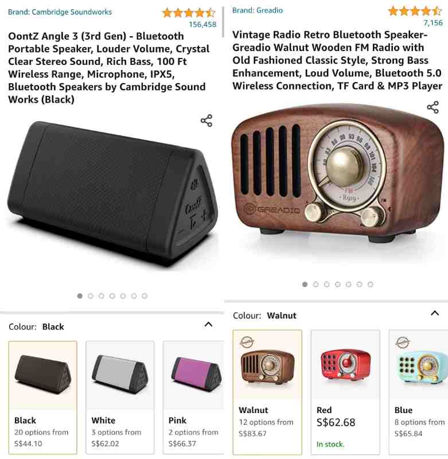Open the Cambridge Soundworks brand link
Screen dimensions: 448x459
tap(60, 12)
